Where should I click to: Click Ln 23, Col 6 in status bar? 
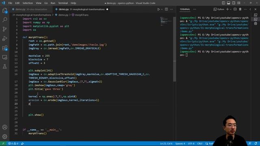pos(166,144)
